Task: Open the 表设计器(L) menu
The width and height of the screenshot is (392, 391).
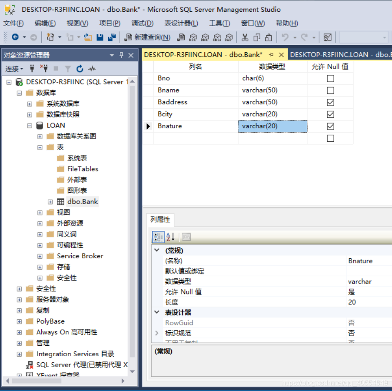Action: [181, 23]
